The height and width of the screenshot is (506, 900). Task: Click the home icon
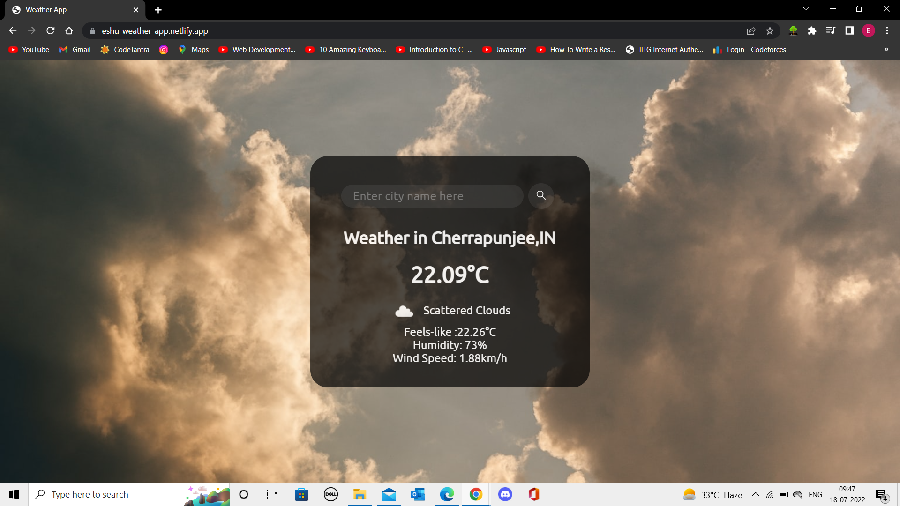point(69,30)
